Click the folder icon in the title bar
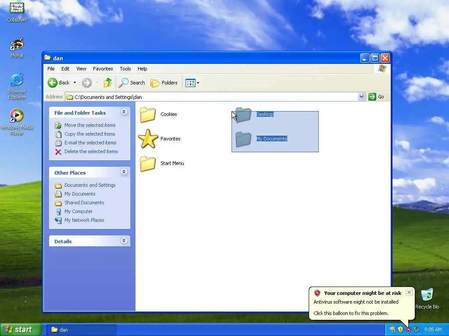This screenshot has height=336, width=449. click(x=47, y=58)
